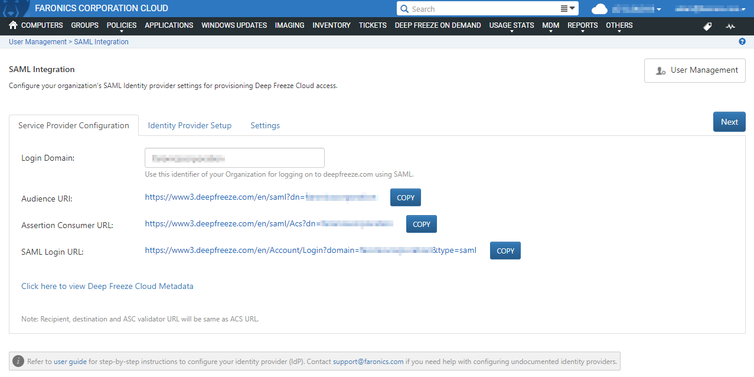
Task: Click the SAML Login URL label
Action: click(53, 252)
